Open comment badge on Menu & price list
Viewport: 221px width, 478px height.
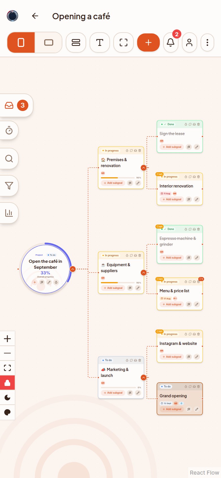(x=201, y=279)
